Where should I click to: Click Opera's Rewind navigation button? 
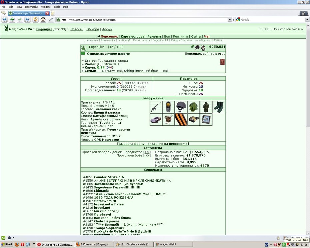coord(4,20)
